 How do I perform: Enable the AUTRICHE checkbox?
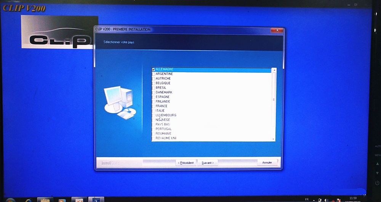154,79
